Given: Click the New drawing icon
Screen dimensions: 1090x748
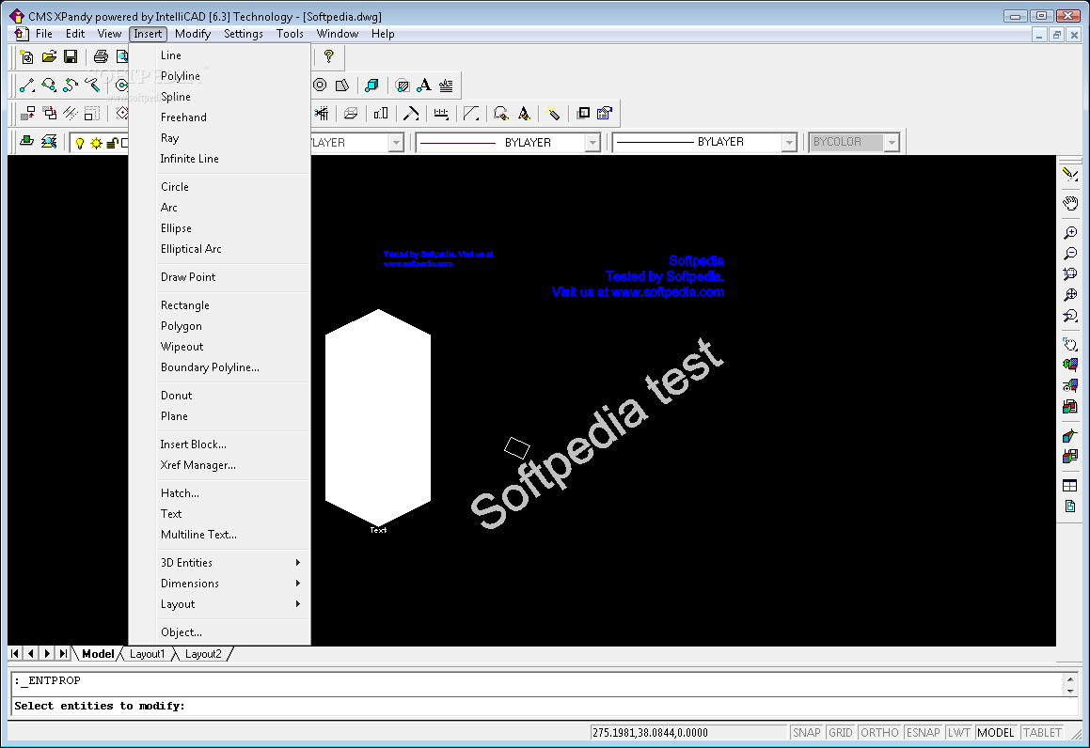Looking at the screenshot, I should [27, 57].
